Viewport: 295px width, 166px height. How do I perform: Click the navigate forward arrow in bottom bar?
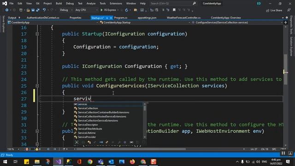click(x=54, y=149)
